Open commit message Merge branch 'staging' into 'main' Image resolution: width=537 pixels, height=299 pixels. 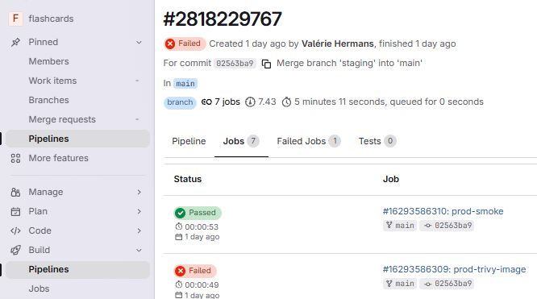click(349, 64)
